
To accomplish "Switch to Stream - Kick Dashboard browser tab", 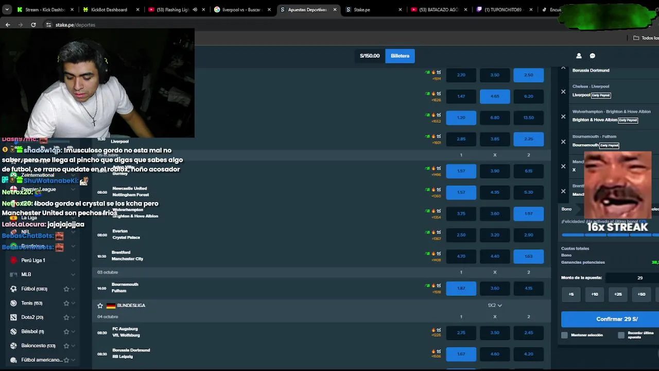I will tap(45, 10).
